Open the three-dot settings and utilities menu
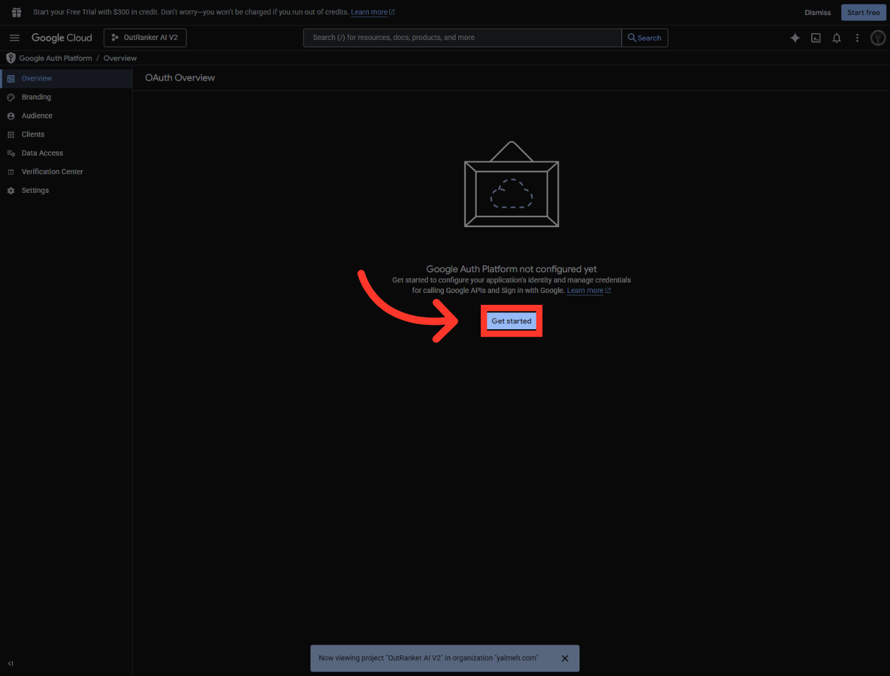 point(857,38)
